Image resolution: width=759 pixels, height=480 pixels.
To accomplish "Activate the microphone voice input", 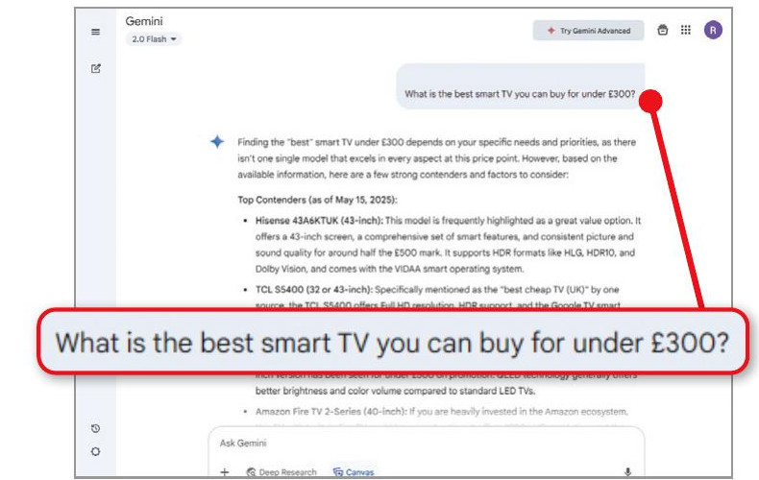I will click(627, 471).
